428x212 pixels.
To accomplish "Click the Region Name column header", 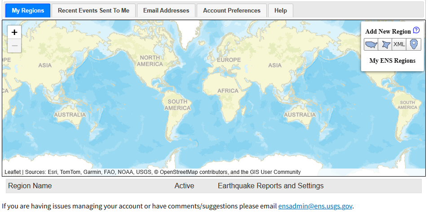I will [30, 186].
